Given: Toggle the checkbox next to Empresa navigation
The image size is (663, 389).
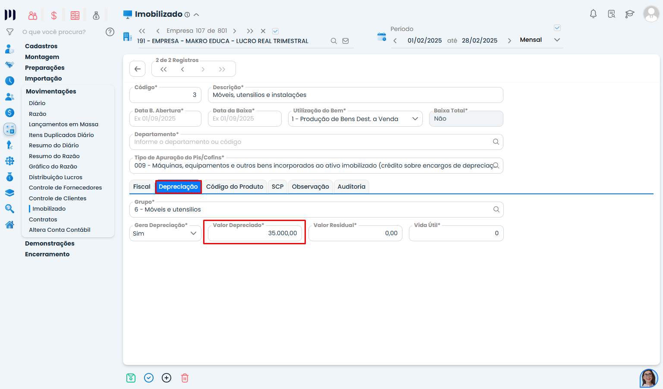Looking at the screenshot, I should click(276, 31).
